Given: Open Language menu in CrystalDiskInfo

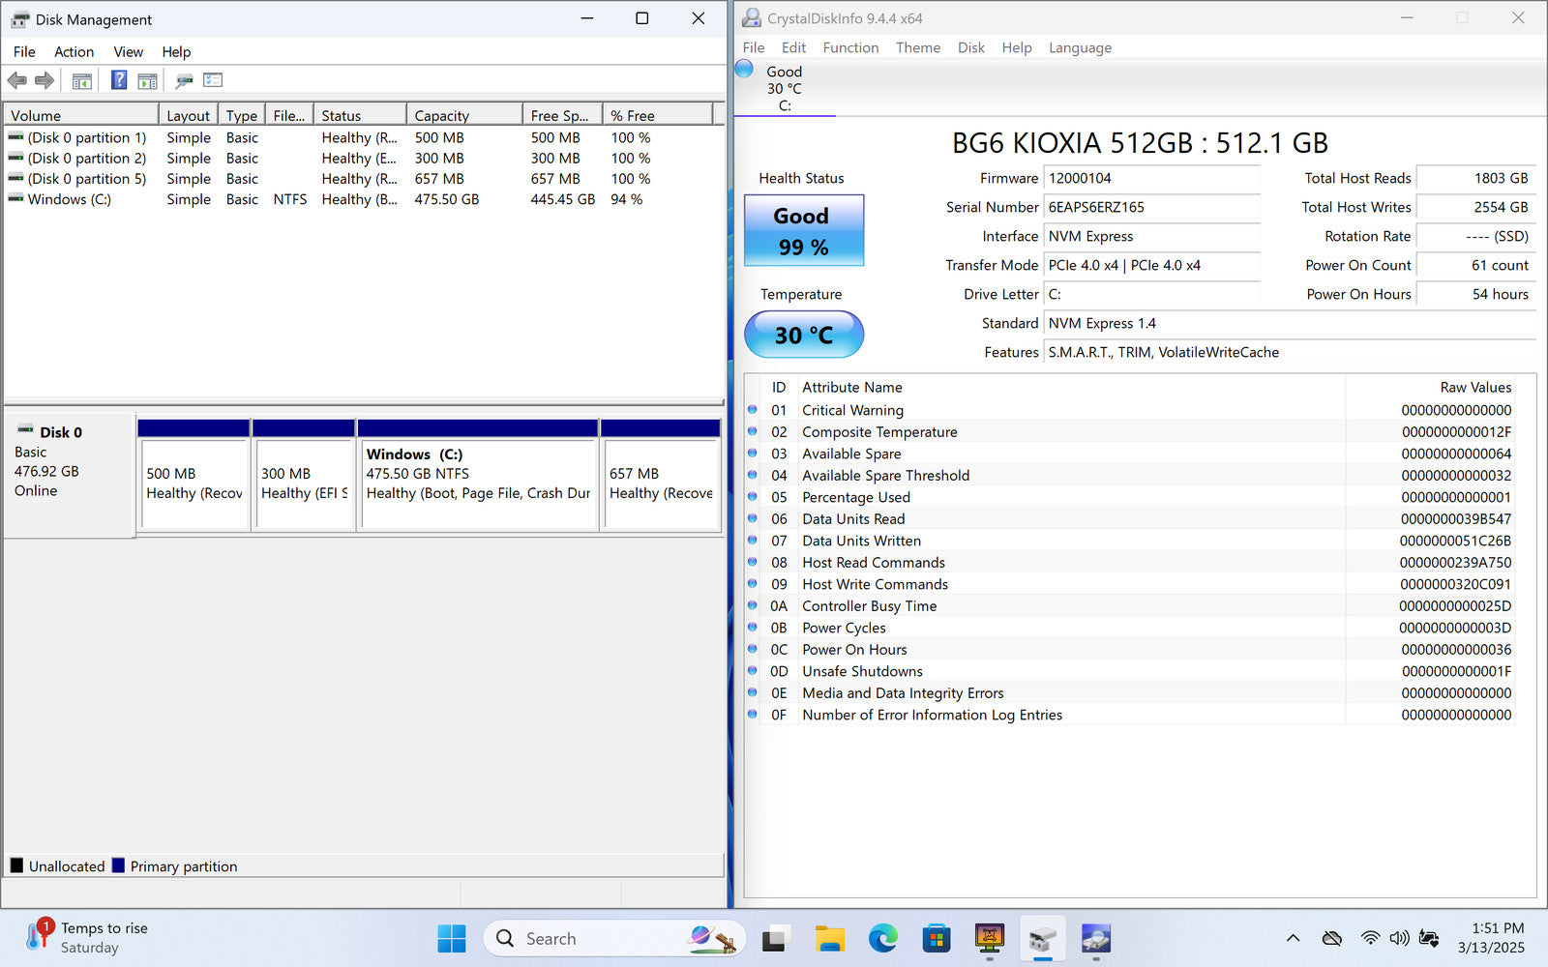Looking at the screenshot, I should 1080,47.
